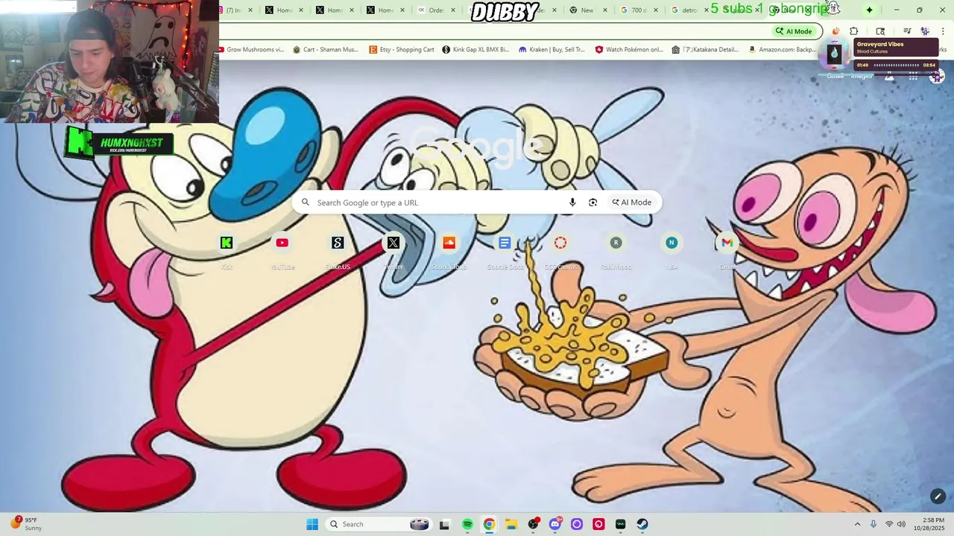Open Wi-Fi network tray icon

[x=888, y=524]
